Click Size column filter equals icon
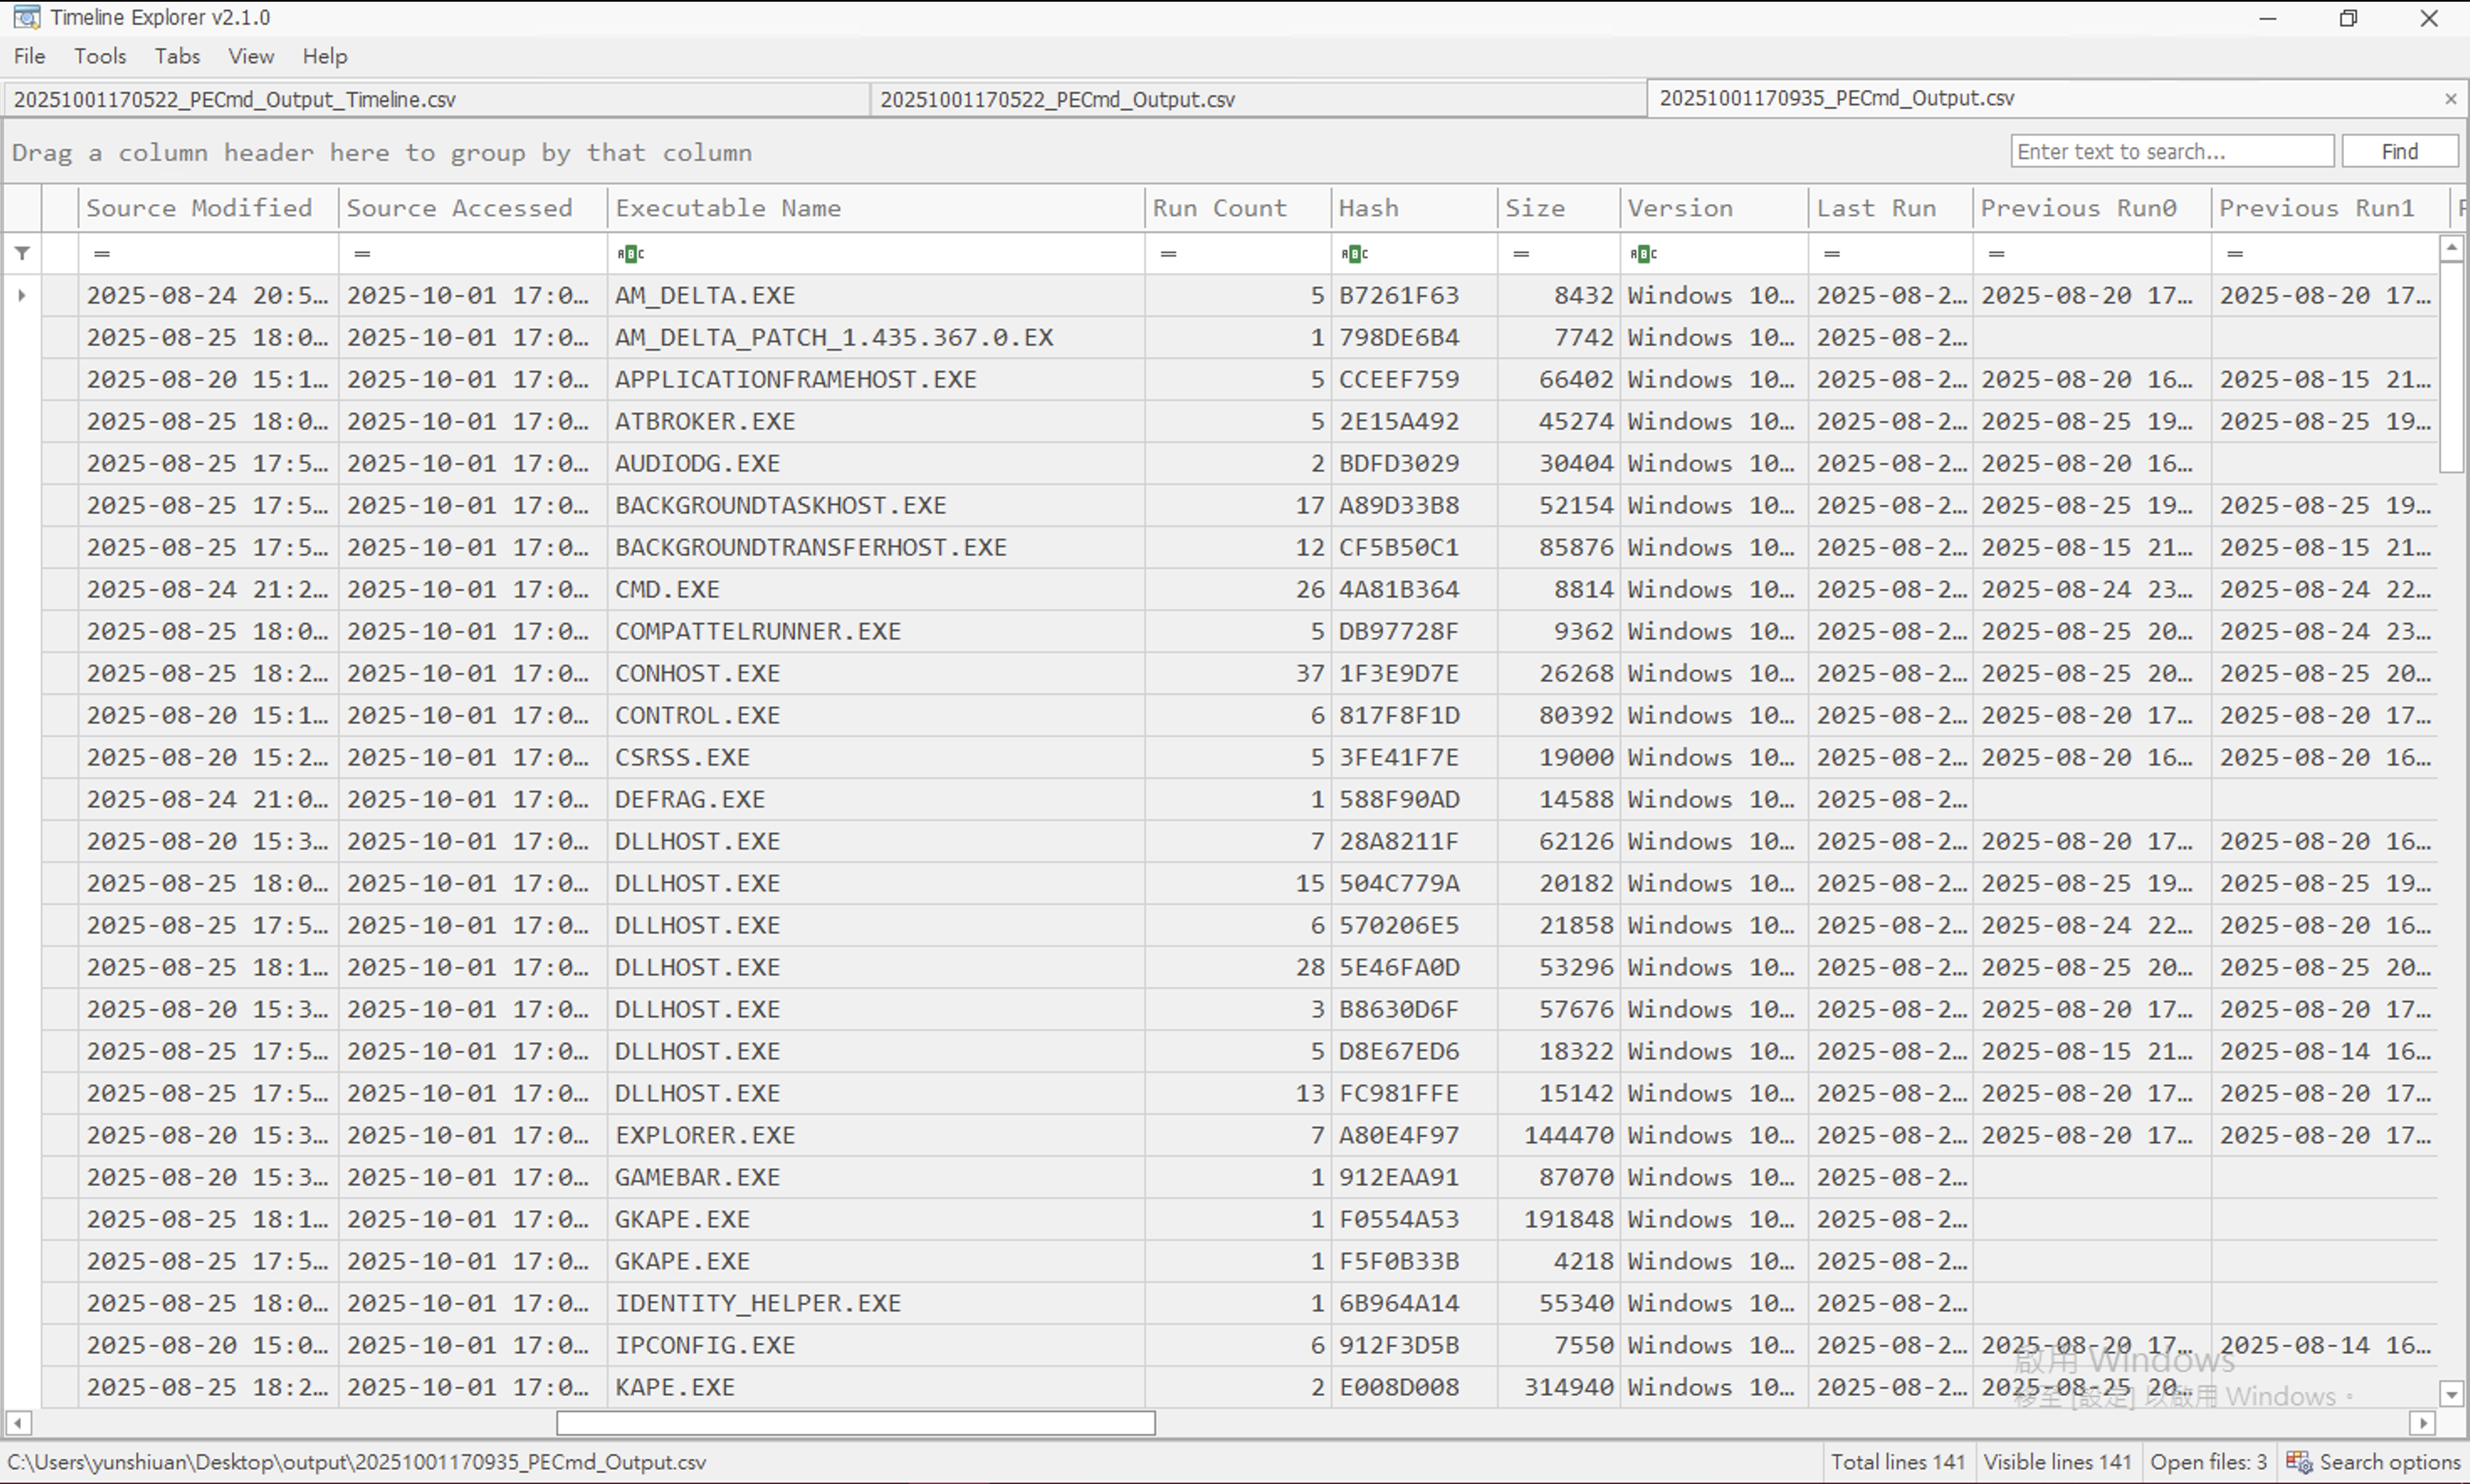This screenshot has height=1484, width=2470. coord(1521,254)
